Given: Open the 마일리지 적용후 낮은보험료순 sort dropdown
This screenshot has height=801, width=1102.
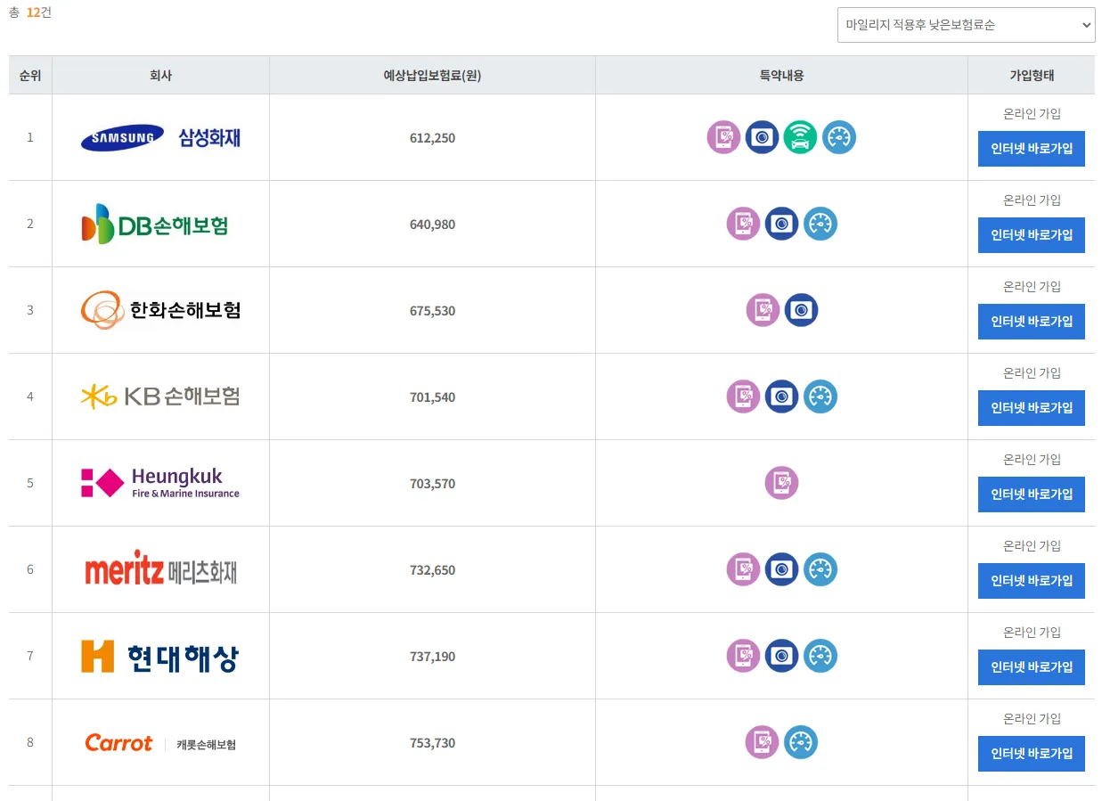Looking at the screenshot, I should (x=965, y=25).
